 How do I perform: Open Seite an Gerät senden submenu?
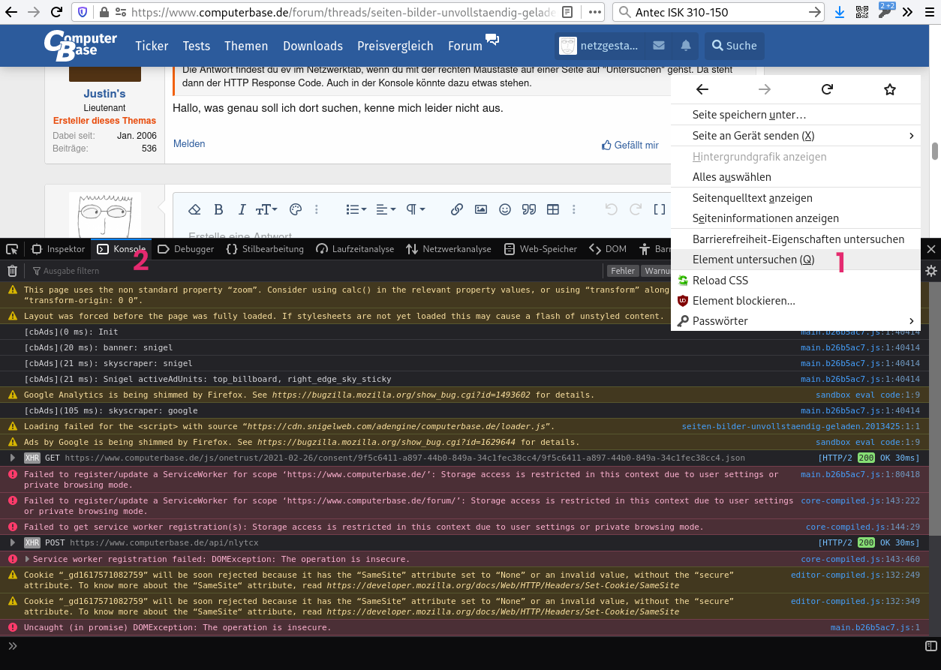795,136
